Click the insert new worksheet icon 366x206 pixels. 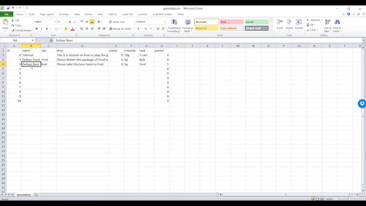[x=36, y=195]
